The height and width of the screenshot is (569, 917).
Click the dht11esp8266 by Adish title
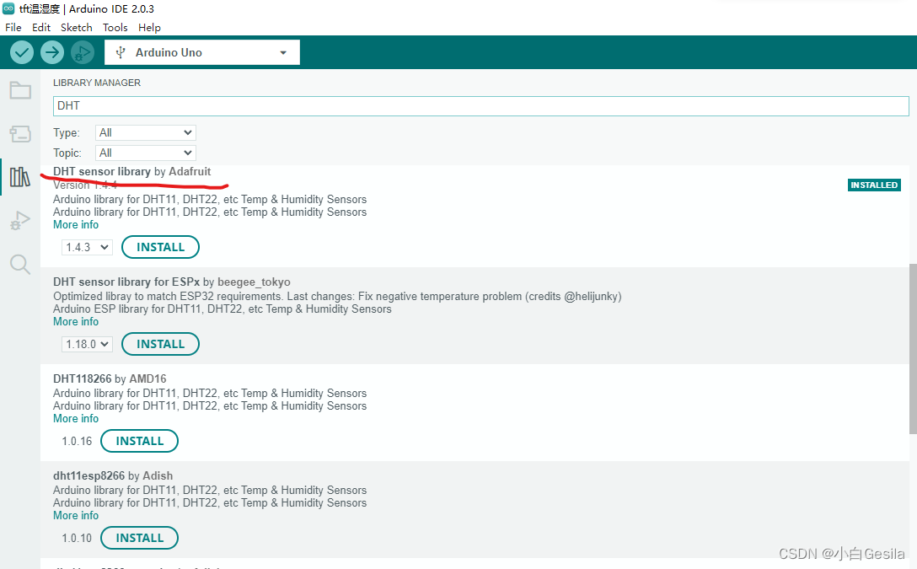click(113, 476)
